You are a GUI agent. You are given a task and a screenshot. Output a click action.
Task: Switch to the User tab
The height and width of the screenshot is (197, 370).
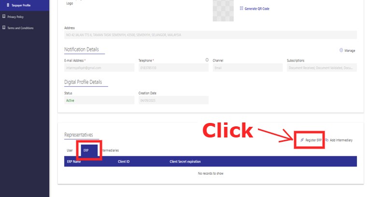point(70,151)
